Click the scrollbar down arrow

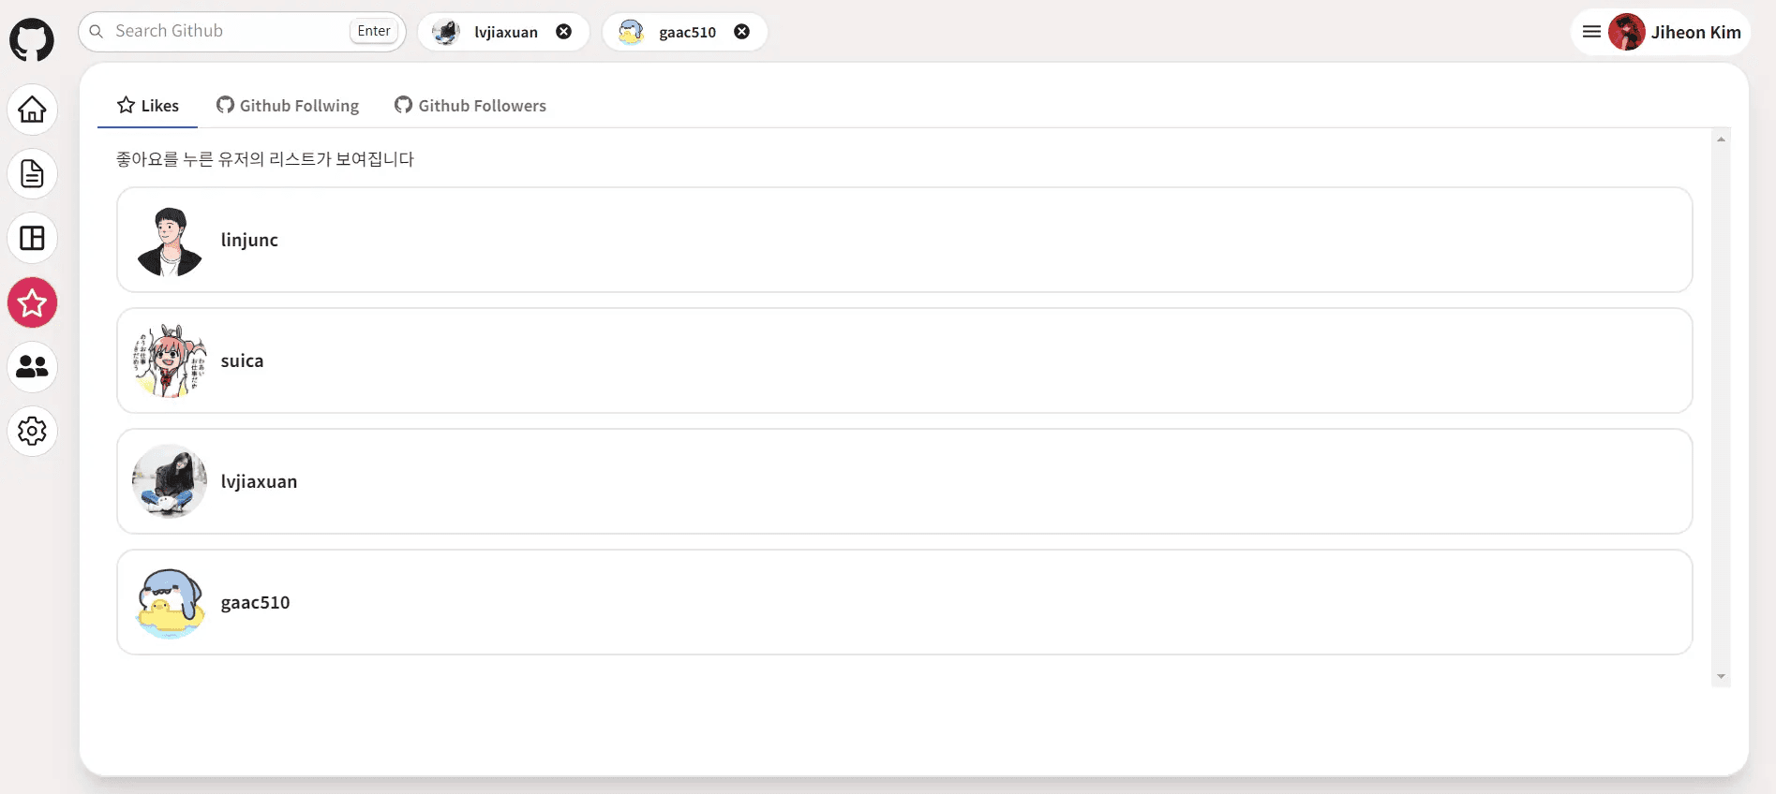[x=1721, y=676]
